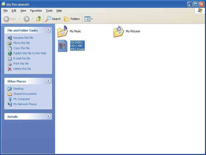
Task: Open the File menu
Action: (x=5, y=11)
